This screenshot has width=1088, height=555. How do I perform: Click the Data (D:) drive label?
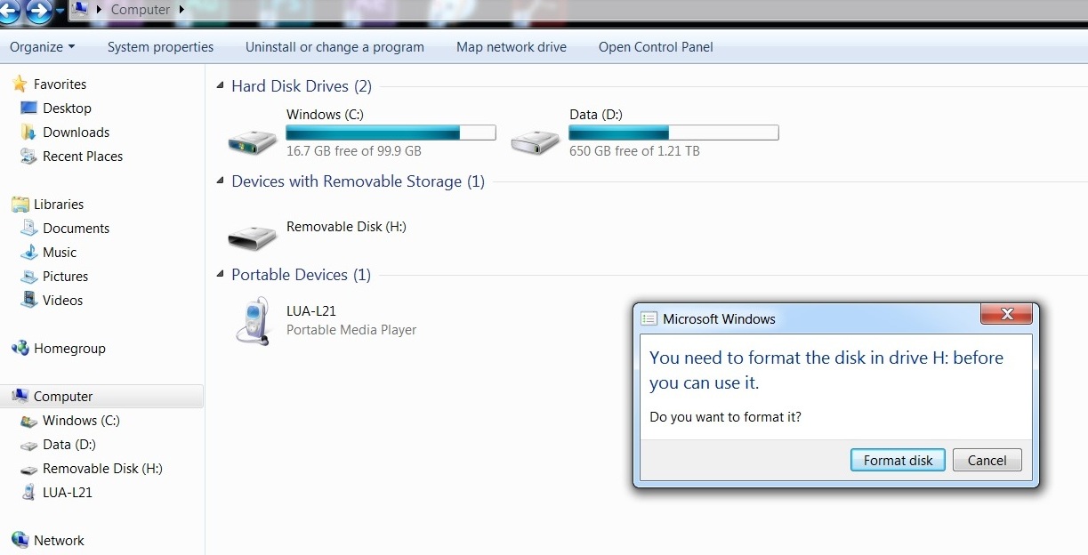(x=596, y=115)
